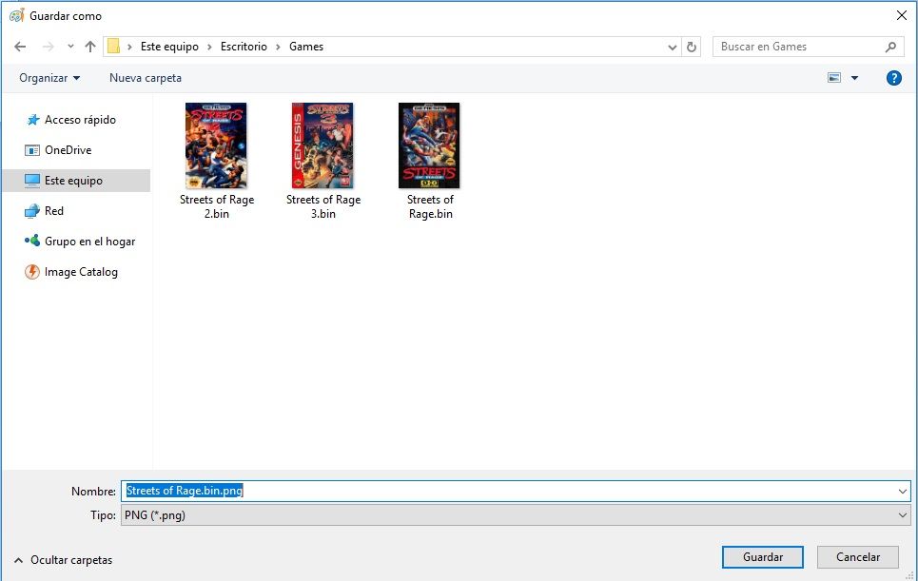Image resolution: width=918 pixels, height=581 pixels.
Task: Refresh the Games folder view
Action: tap(692, 47)
